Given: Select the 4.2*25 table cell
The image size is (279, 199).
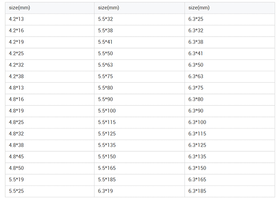Looking at the screenshot, I should click(x=17, y=54).
